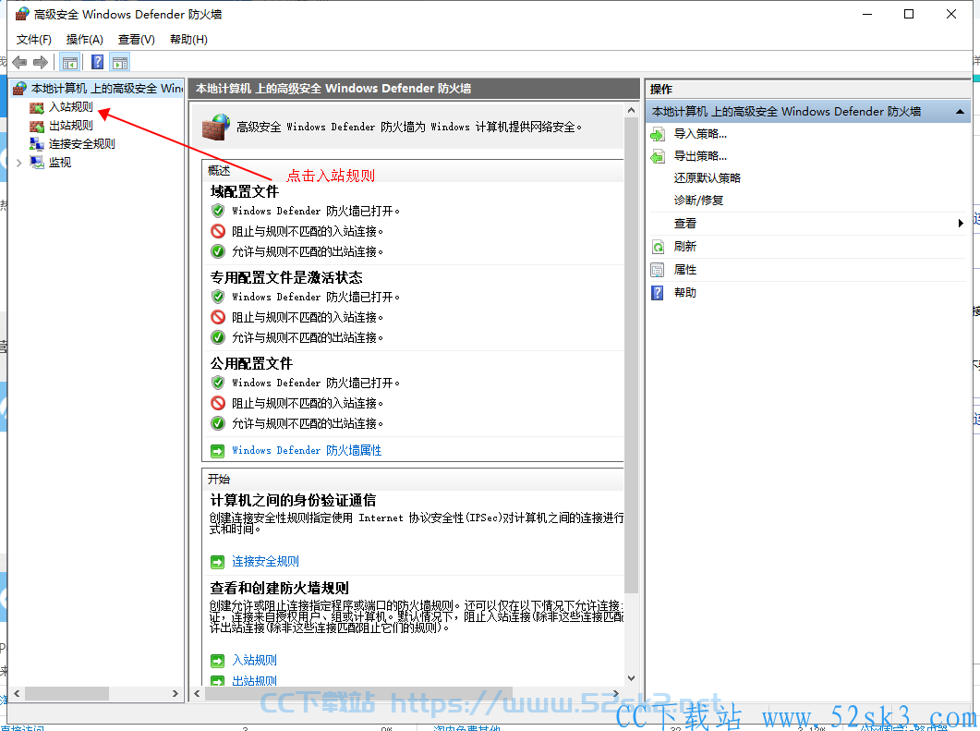Image resolution: width=980 pixels, height=731 pixels.
Task: Click the blue help question mark toolbar icon
Action: click(x=98, y=62)
